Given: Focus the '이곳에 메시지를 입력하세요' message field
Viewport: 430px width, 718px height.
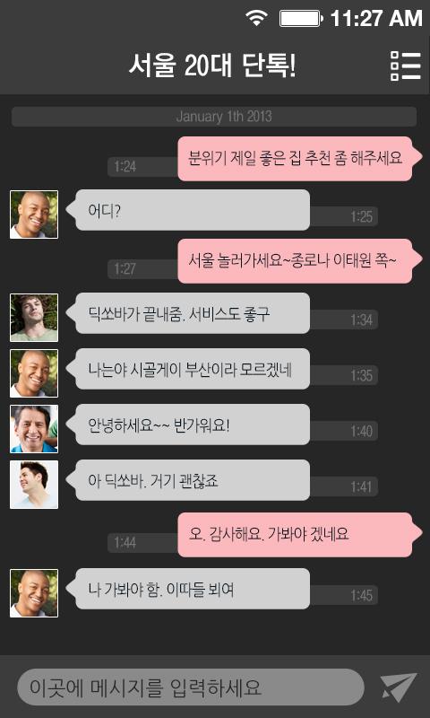Looking at the screenshot, I should point(191,687).
